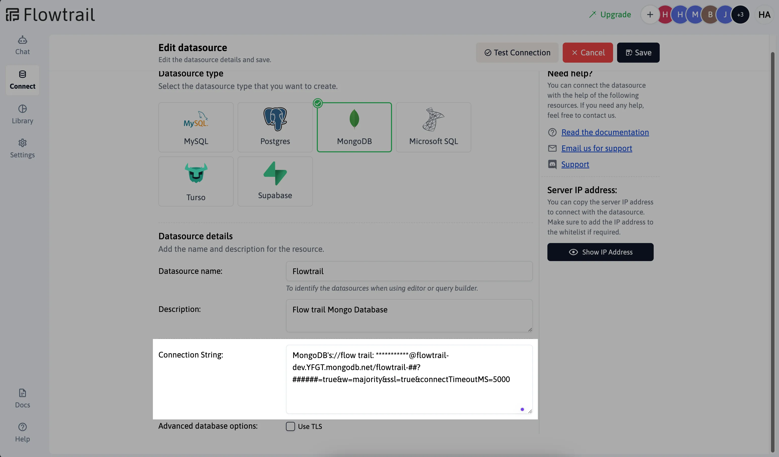The image size is (779, 457).
Task: Open the Connect sidebar section
Action: 22,80
